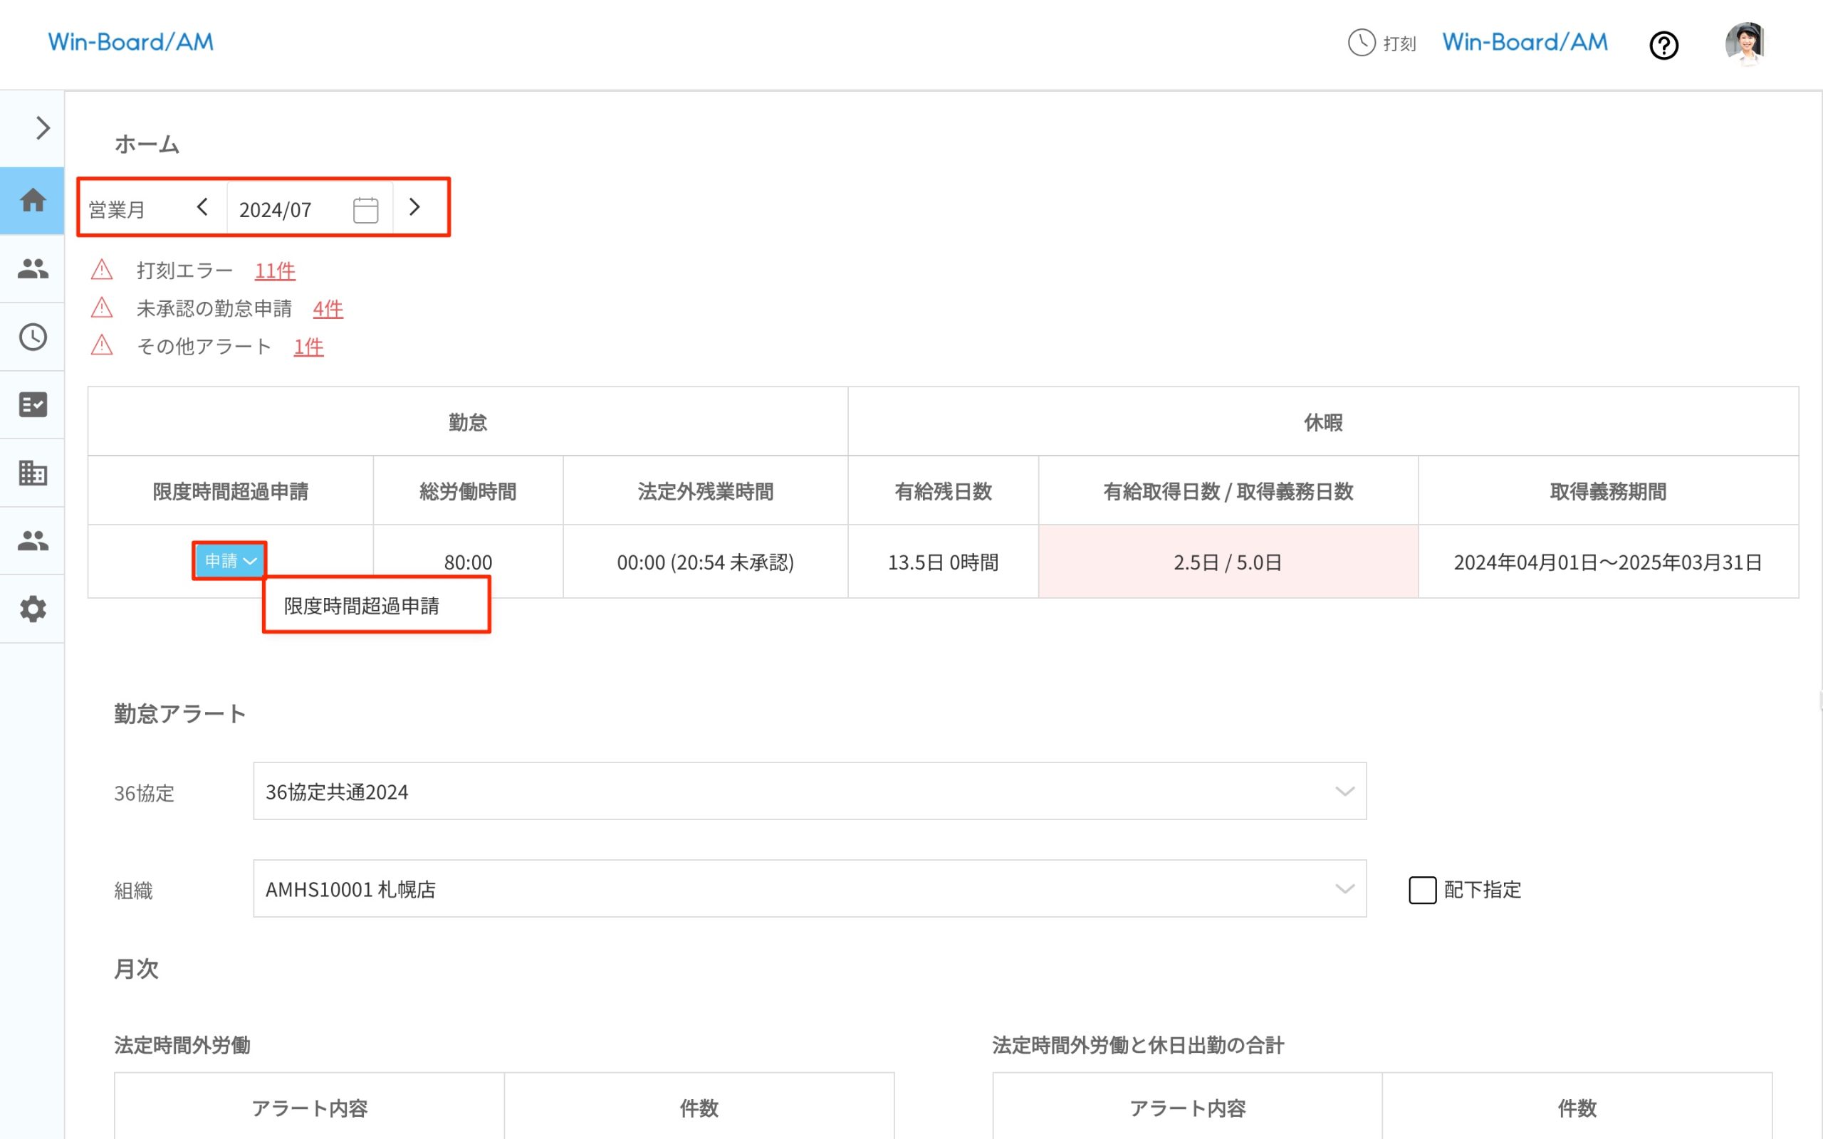
Task: Click the 打刻 clock icon in the header
Action: click(x=1362, y=43)
